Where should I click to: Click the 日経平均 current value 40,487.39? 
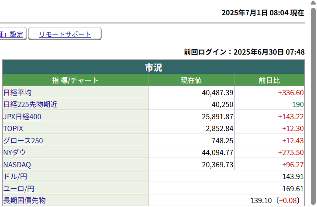coord(211,93)
